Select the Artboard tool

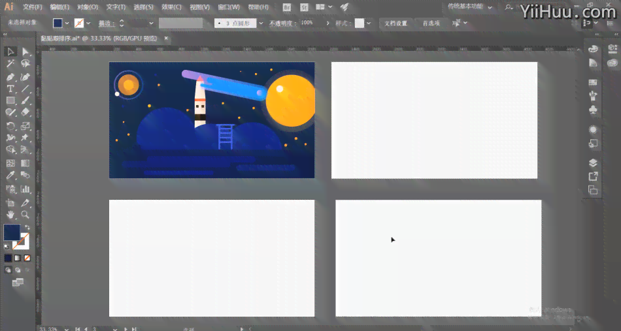tap(10, 203)
